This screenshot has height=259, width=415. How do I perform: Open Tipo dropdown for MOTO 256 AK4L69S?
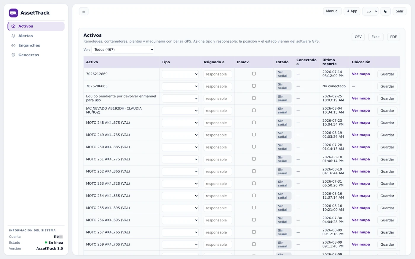(180, 220)
